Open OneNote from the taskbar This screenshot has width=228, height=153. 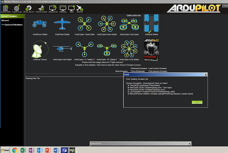[x=31, y=150]
